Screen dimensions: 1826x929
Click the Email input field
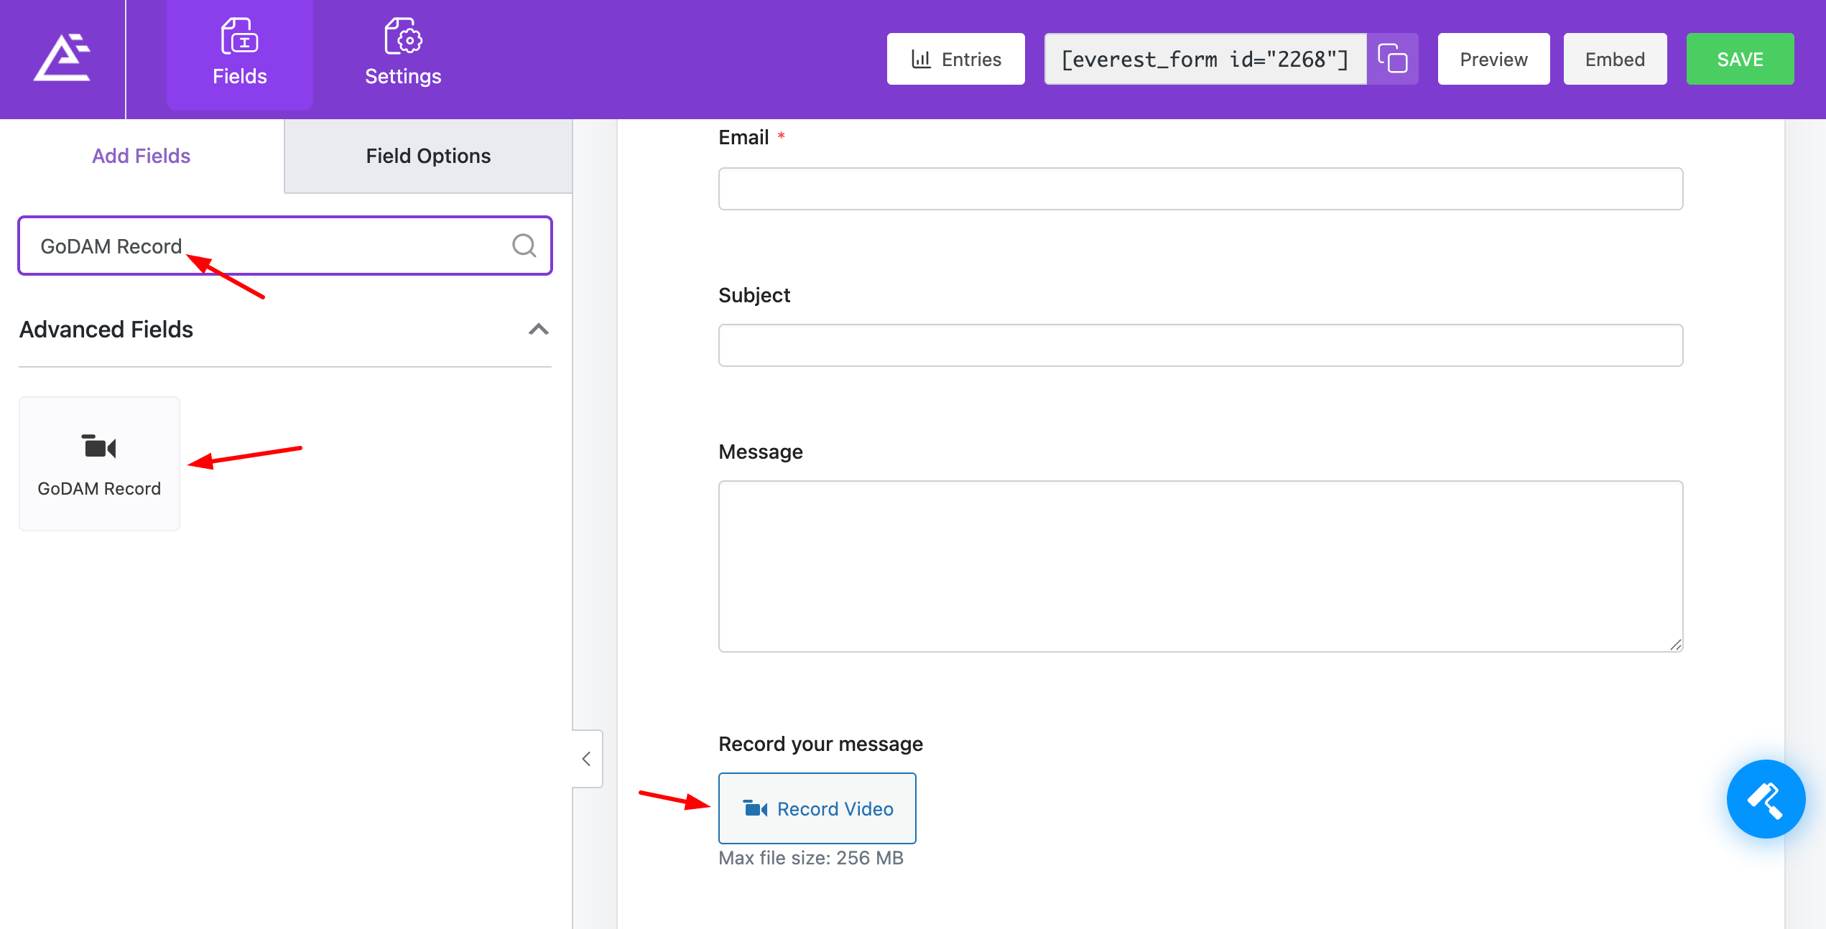1200,189
